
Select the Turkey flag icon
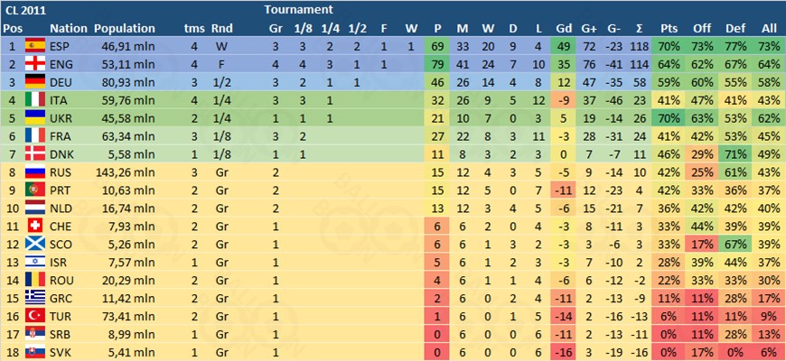pos(34,316)
